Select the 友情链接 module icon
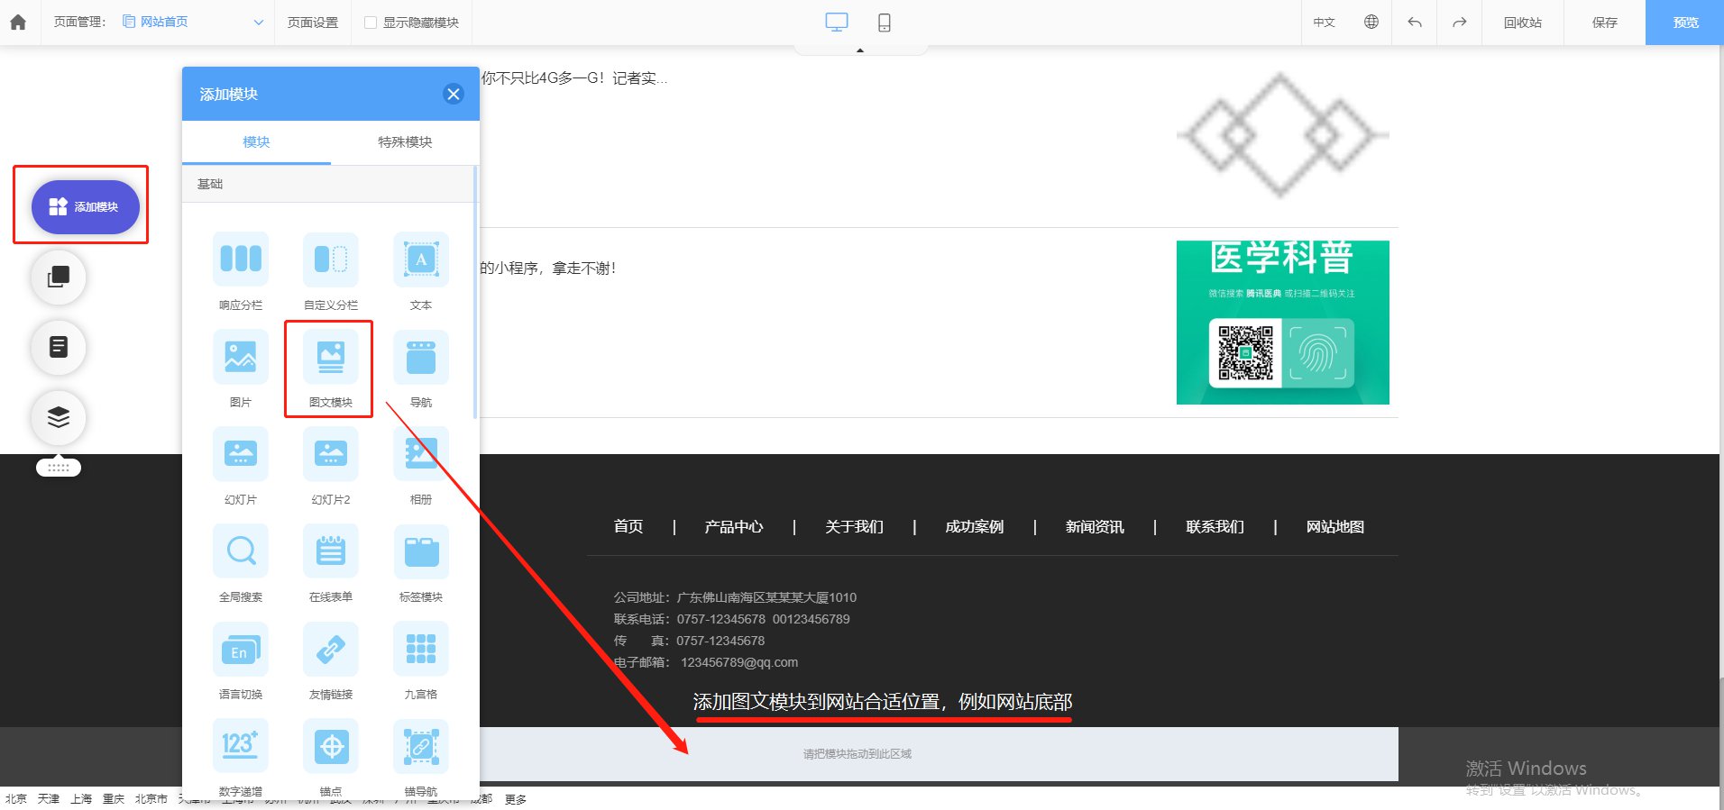Image resolution: width=1724 pixels, height=810 pixels. [x=331, y=649]
